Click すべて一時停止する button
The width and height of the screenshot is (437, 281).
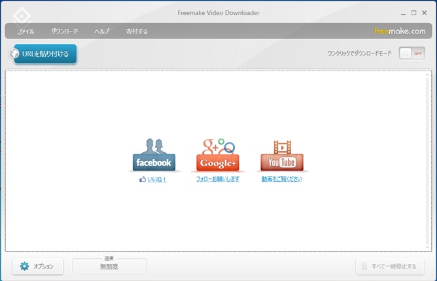coord(390,266)
